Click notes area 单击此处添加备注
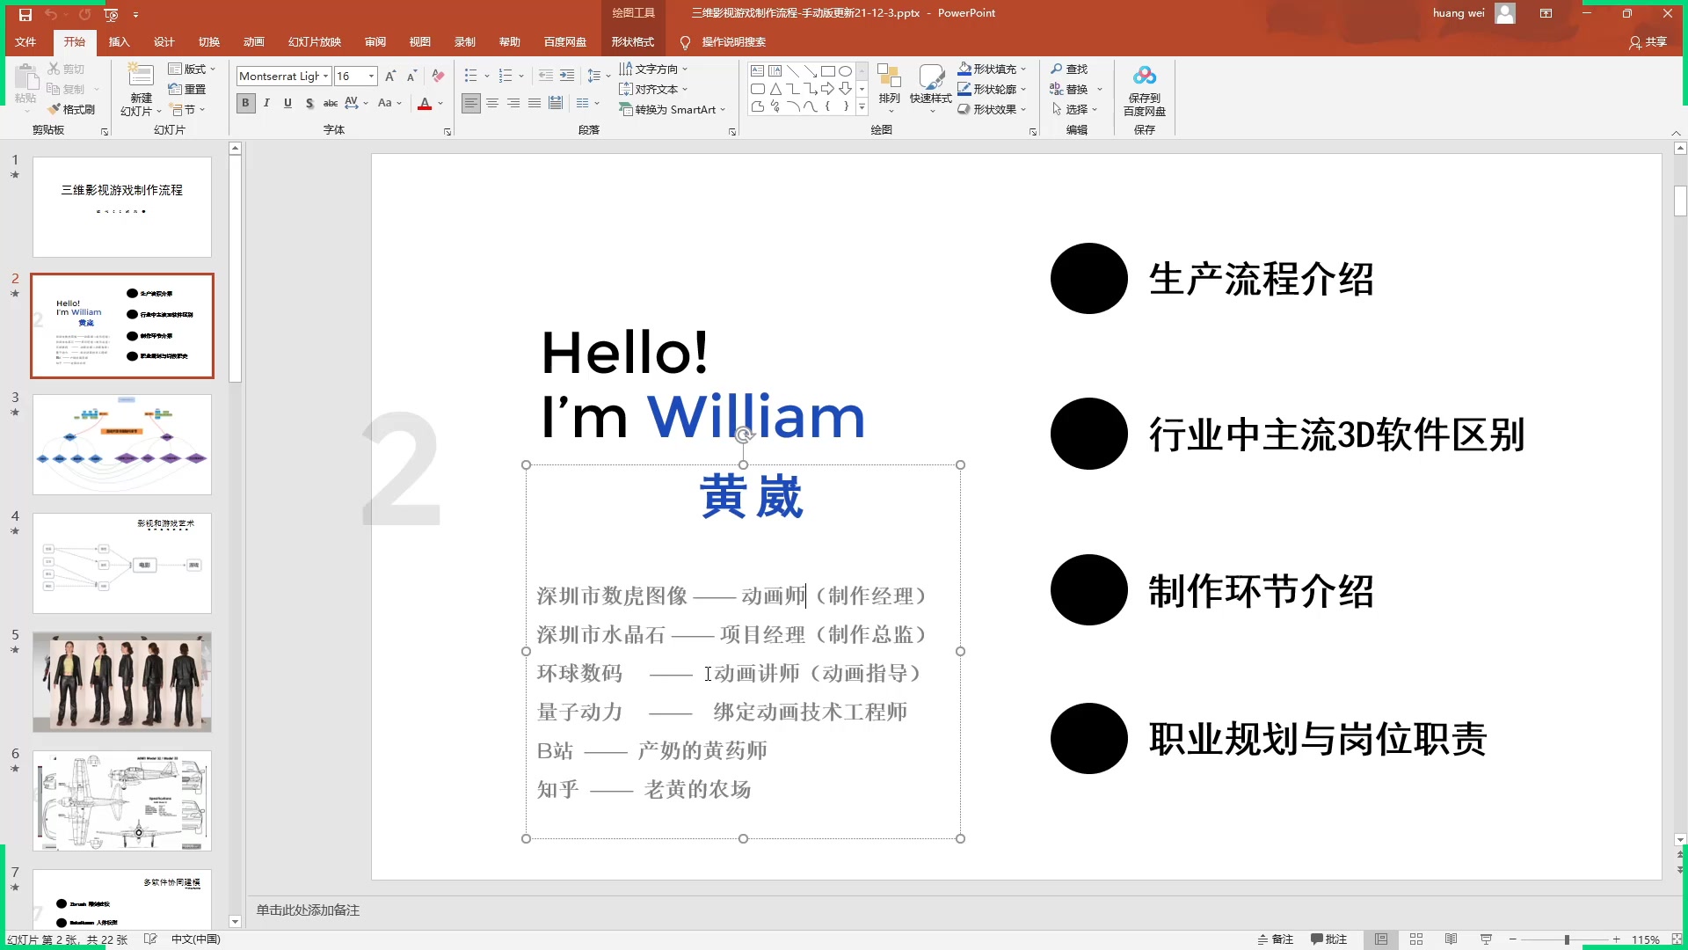 pos(308,910)
